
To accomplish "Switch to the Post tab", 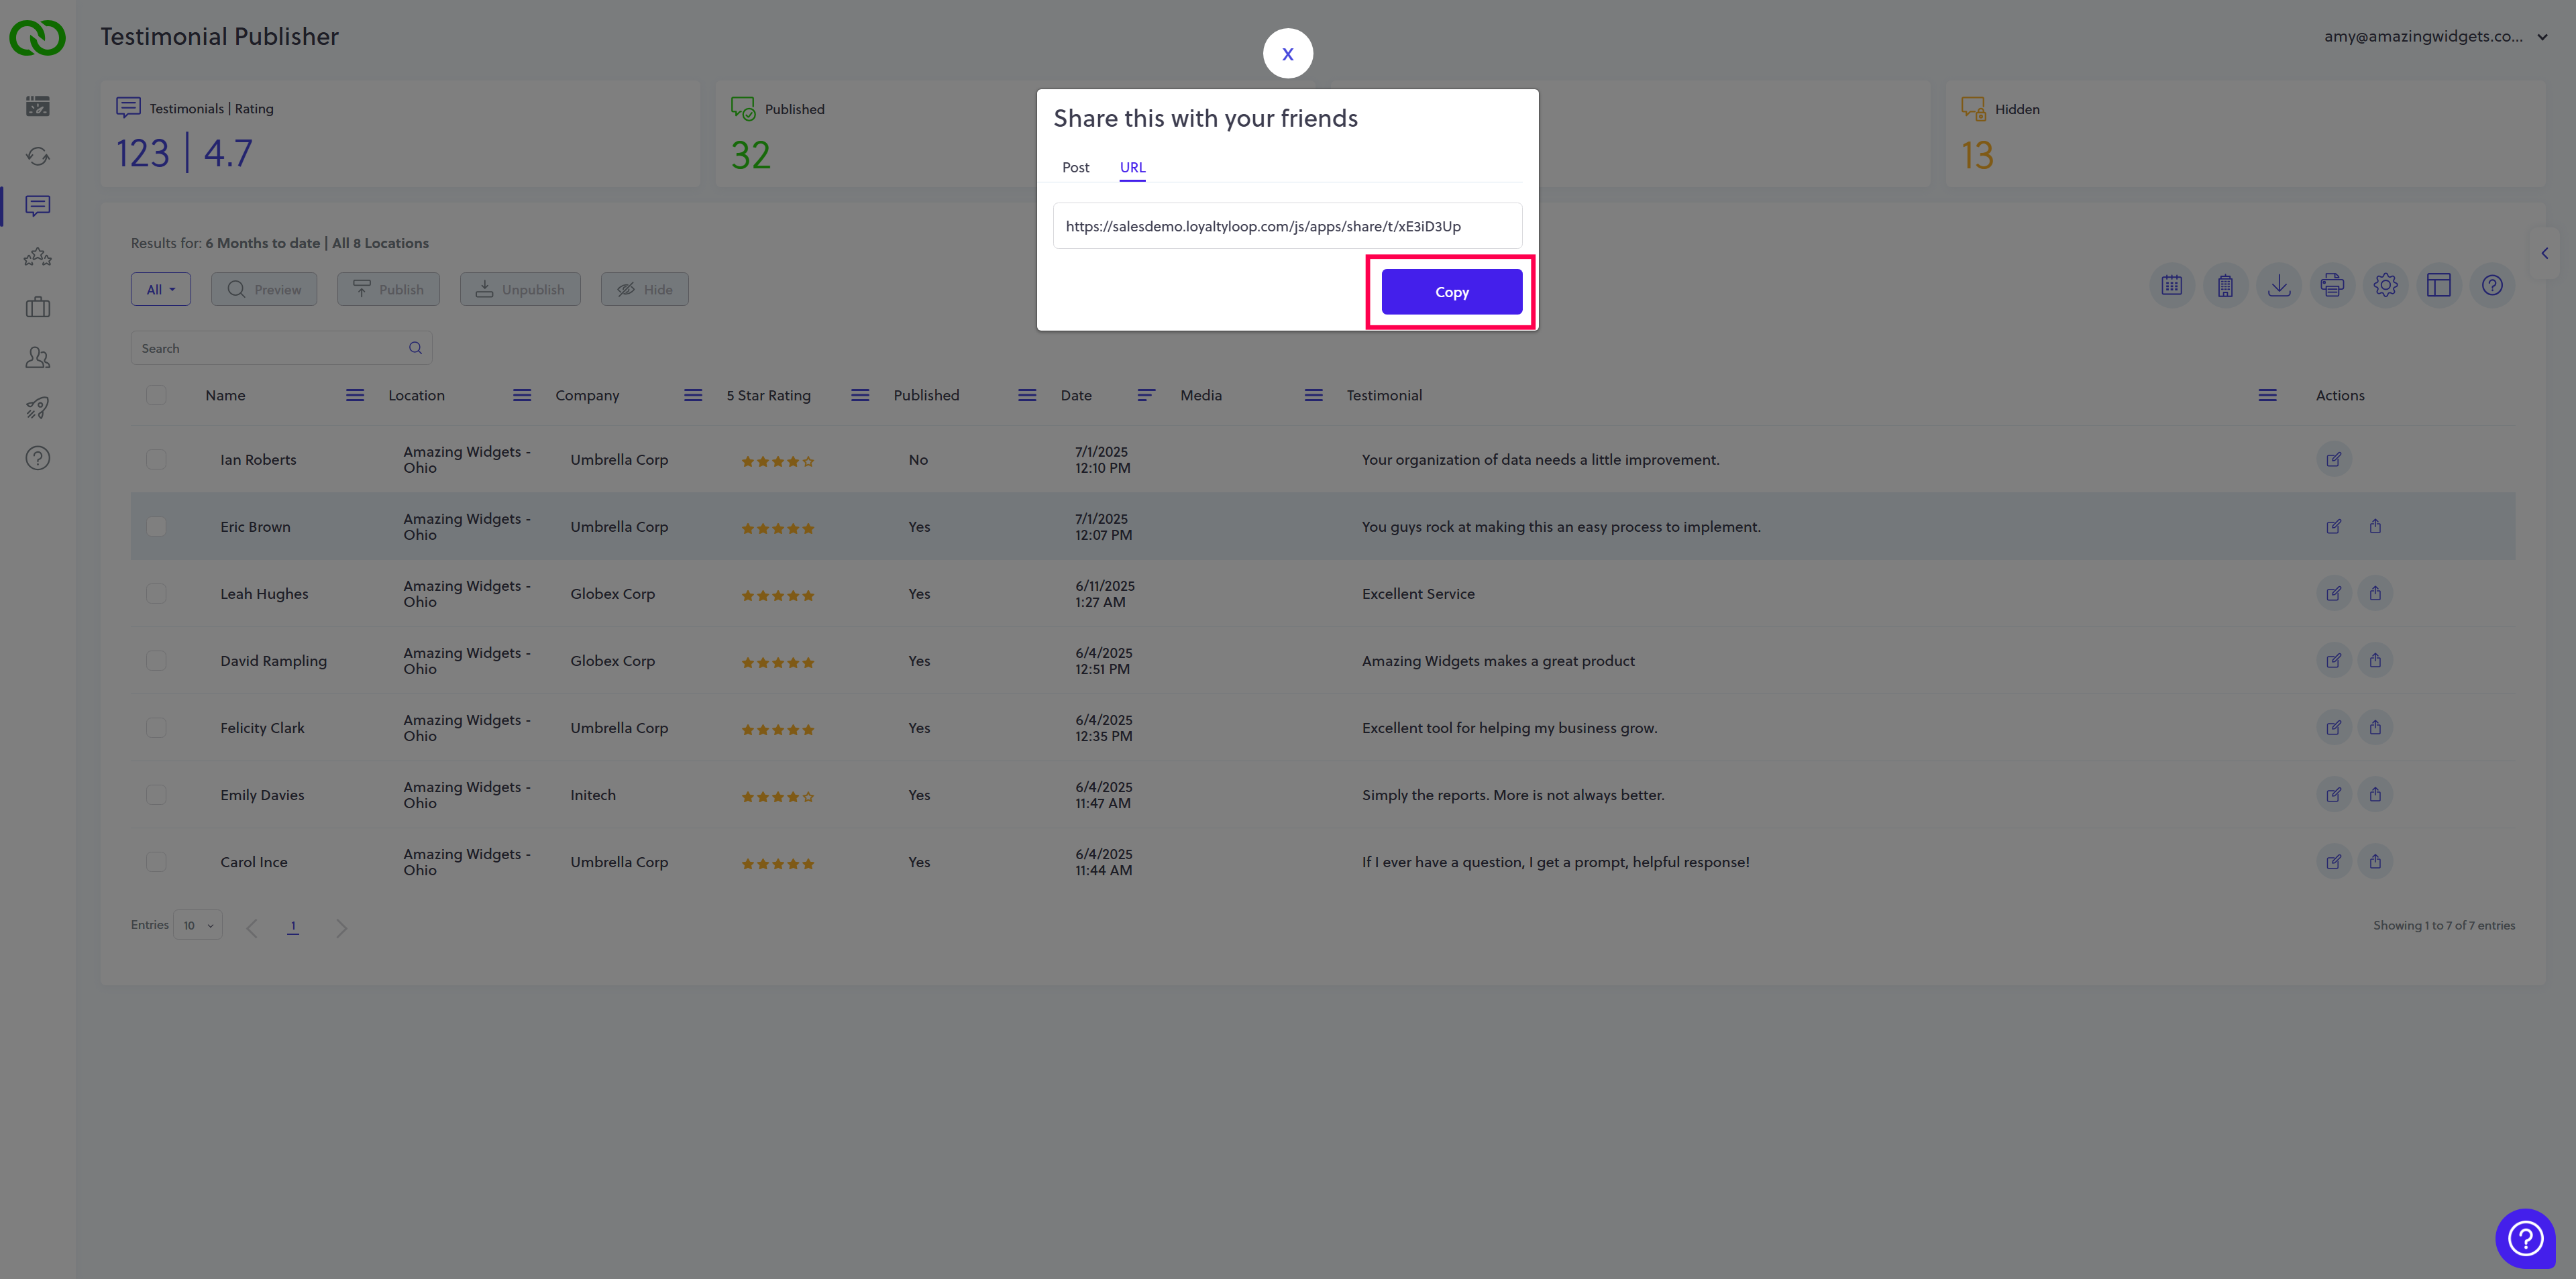I will coord(1075,167).
